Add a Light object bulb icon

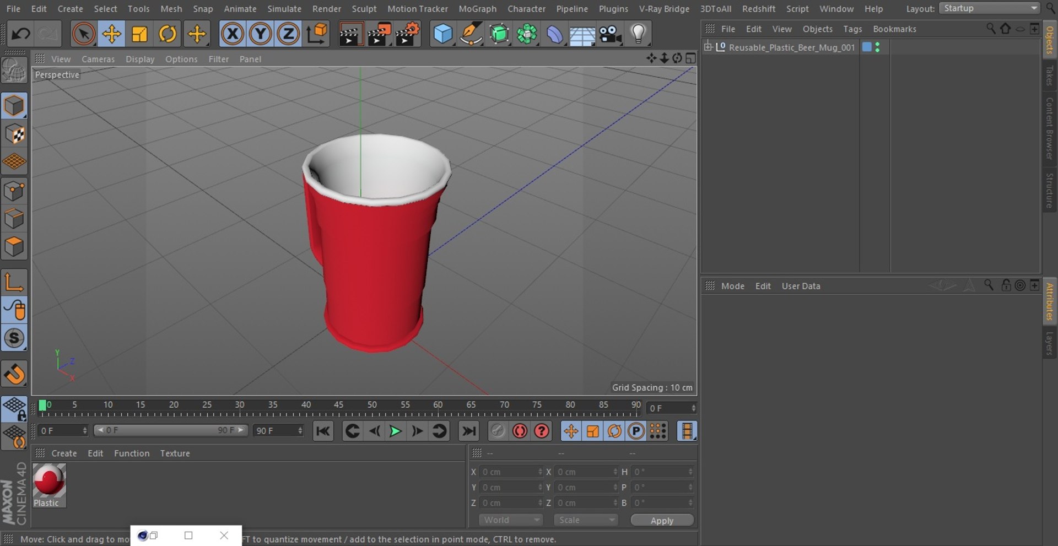[638, 34]
